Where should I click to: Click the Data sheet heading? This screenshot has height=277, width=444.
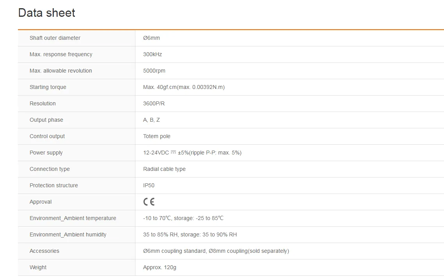[47, 13]
